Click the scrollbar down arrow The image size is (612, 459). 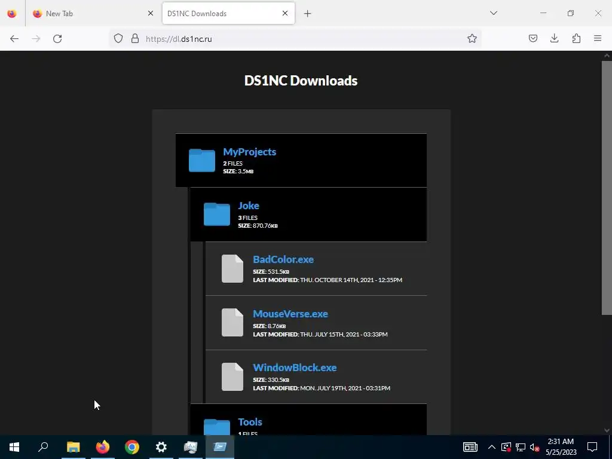click(607, 430)
